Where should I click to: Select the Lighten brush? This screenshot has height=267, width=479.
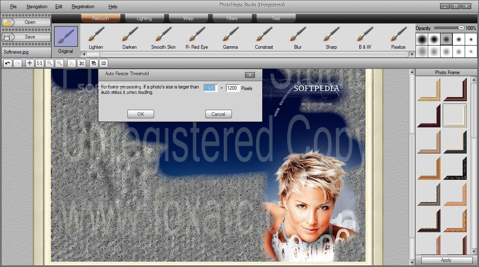[x=96, y=38]
